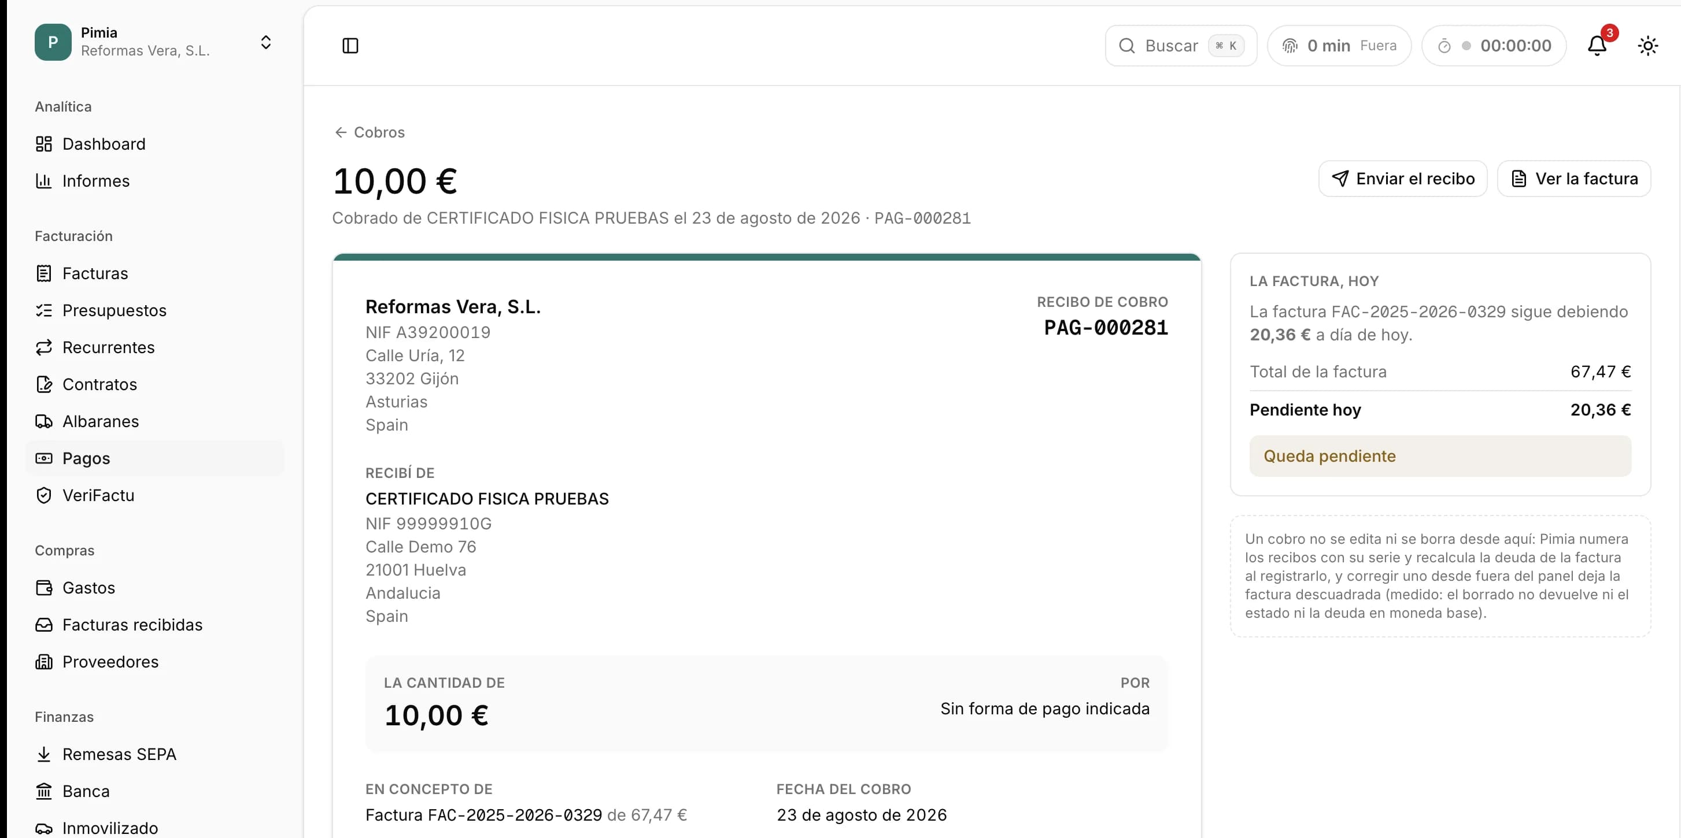Image resolution: width=1681 pixels, height=838 pixels.
Task: Click the stopwatch icon beside the timer
Action: (x=1444, y=46)
